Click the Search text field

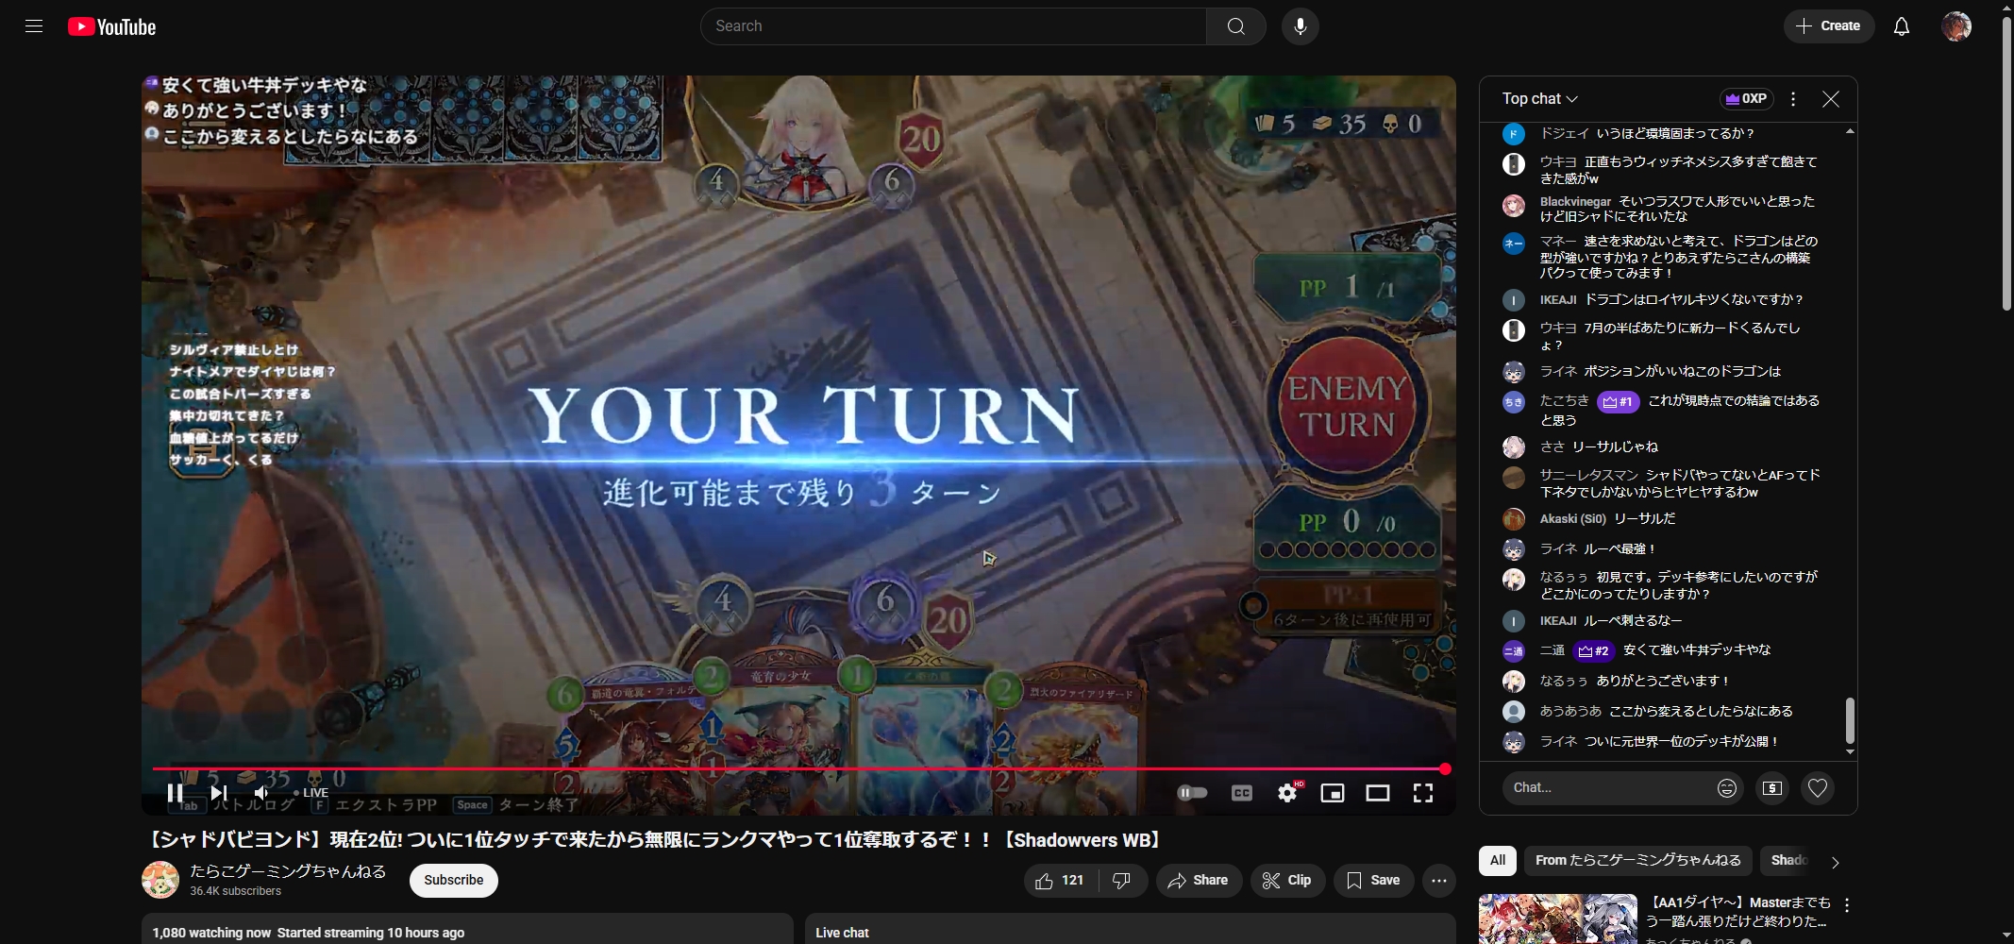(x=953, y=26)
